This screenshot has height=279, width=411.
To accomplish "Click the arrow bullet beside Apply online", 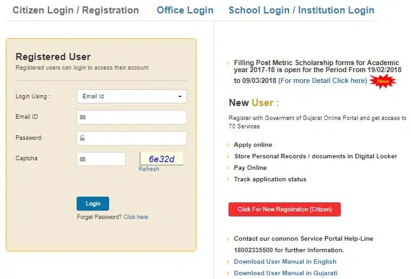I will click(228, 145).
